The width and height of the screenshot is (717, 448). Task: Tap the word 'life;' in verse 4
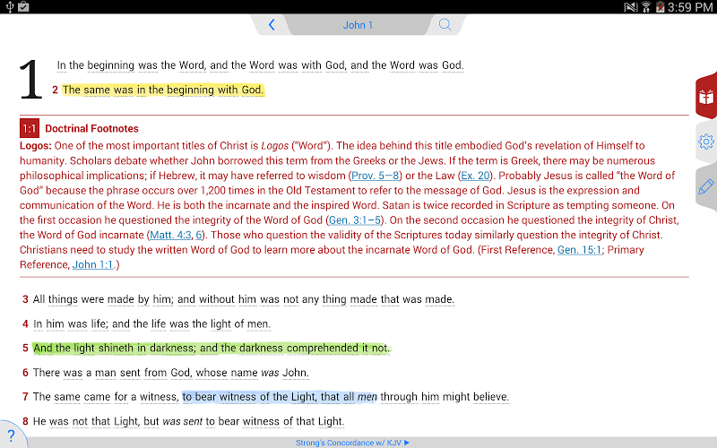point(99,324)
